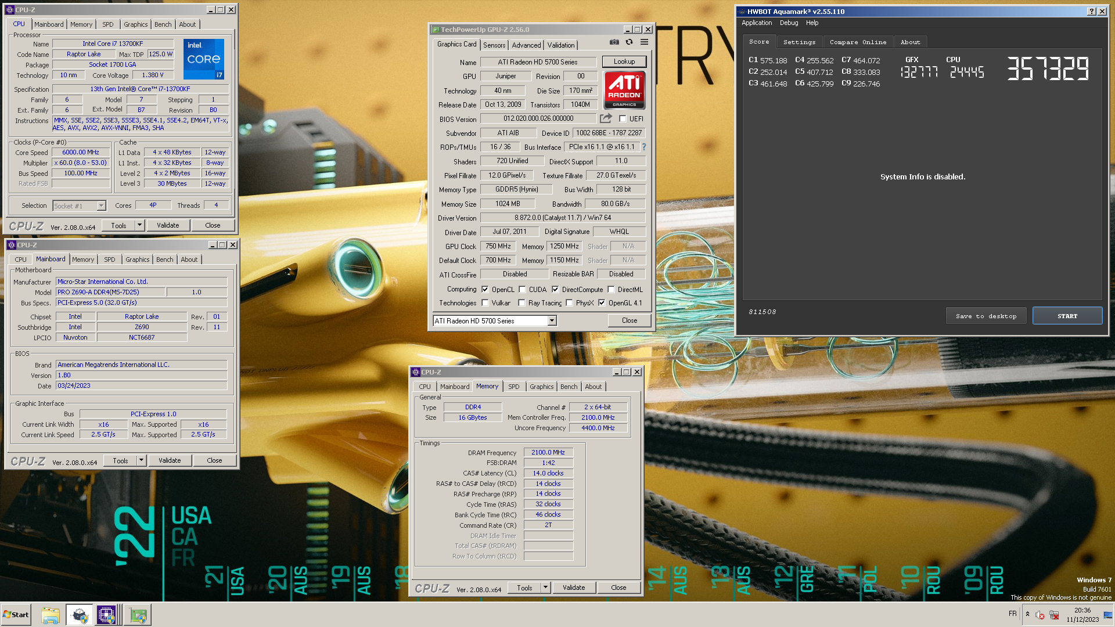Switch to Sensors tab in GPU-Z
Image resolution: width=1115 pixels, height=627 pixels.
coord(494,45)
